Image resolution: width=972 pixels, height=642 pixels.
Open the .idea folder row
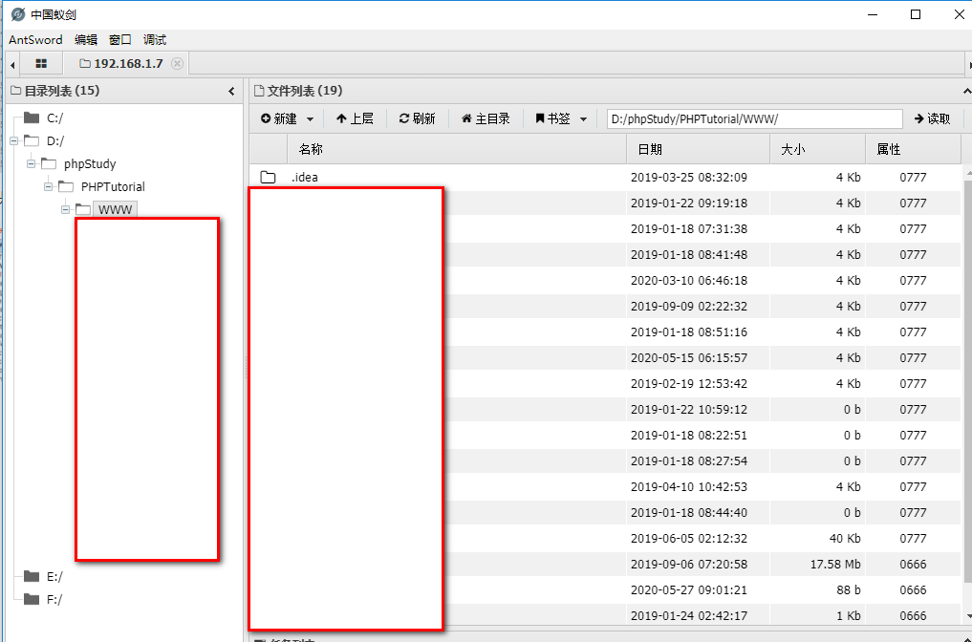(605, 178)
